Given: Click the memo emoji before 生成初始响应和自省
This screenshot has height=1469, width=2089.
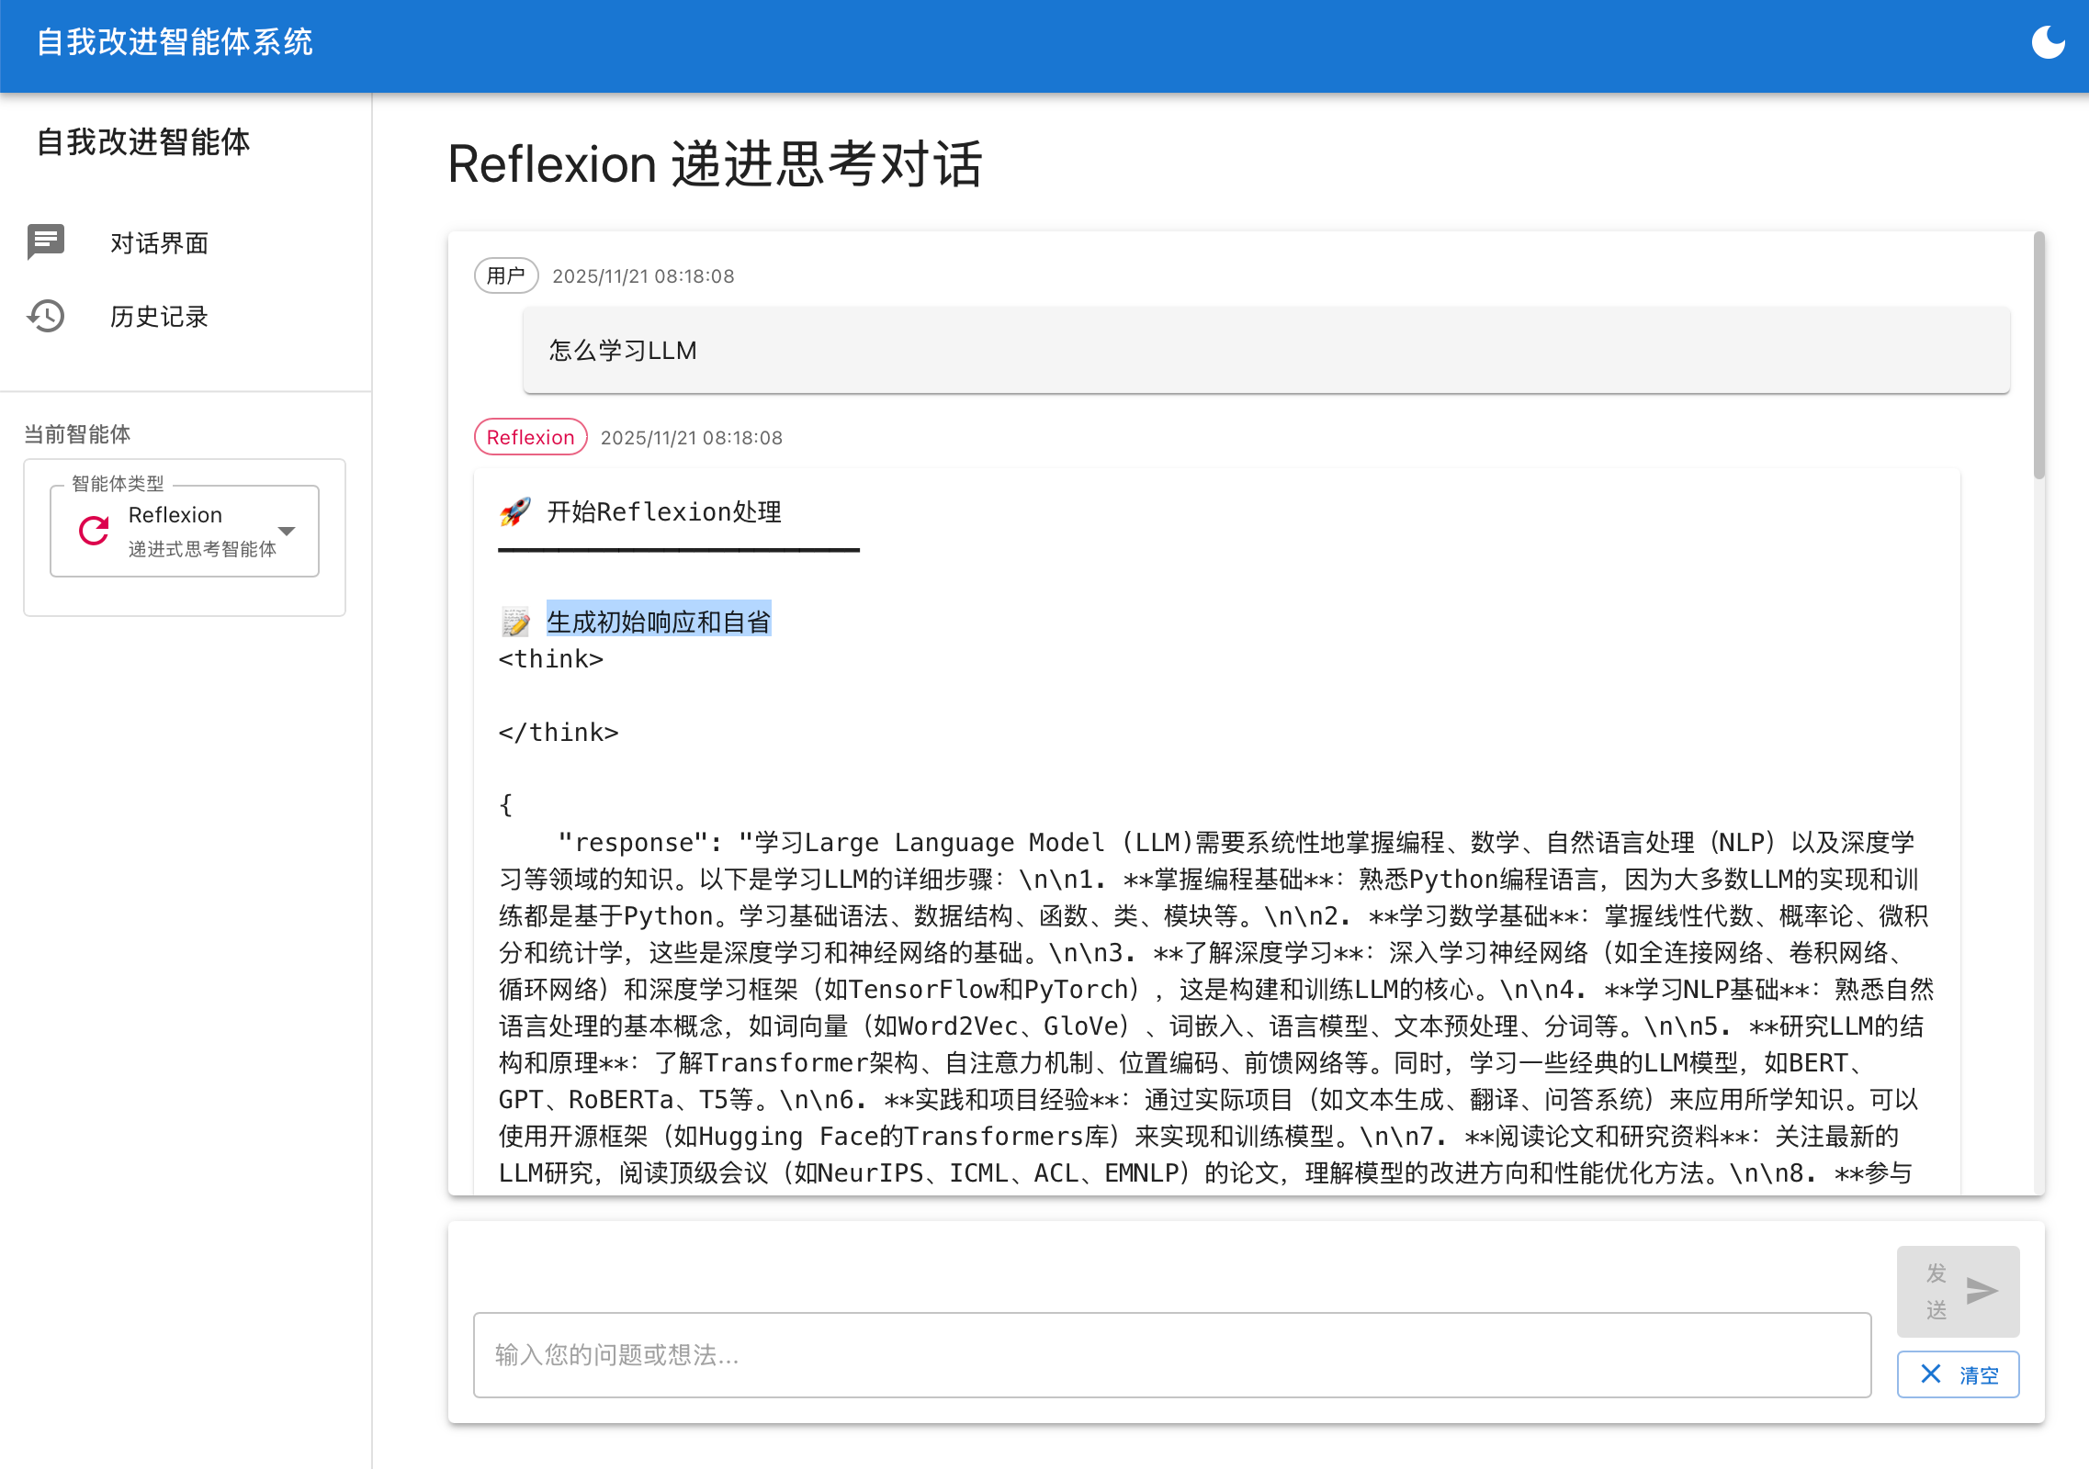Looking at the screenshot, I should coord(516,620).
